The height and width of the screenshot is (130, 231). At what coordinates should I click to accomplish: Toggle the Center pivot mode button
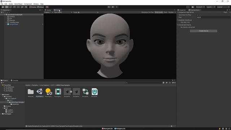33,7
